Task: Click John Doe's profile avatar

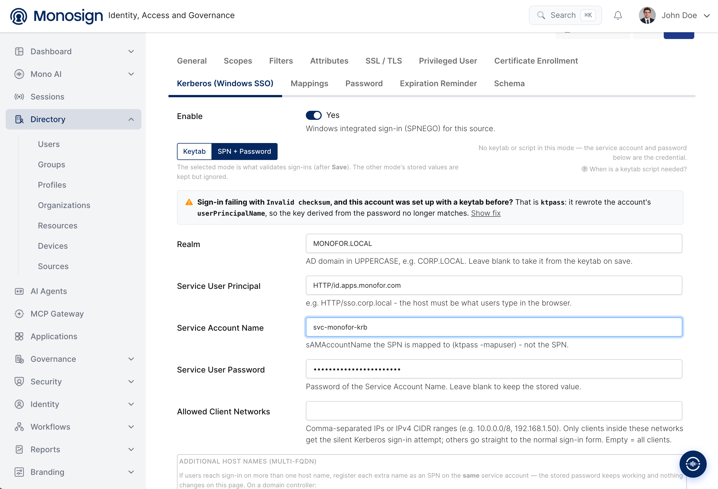Action: coord(647,16)
